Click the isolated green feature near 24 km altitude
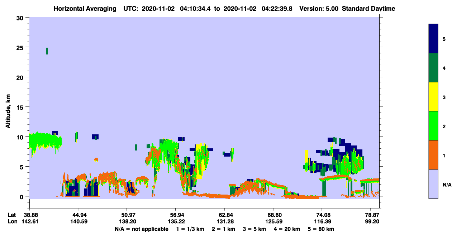 [x=47, y=51]
